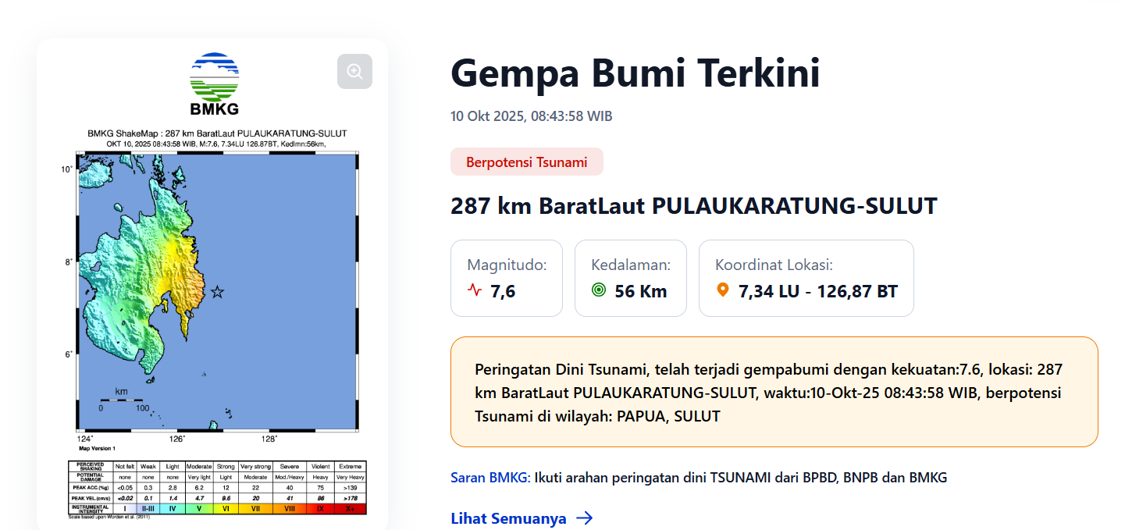The width and height of the screenshot is (1125, 530).
Task: Open the Lihat Semuanya link
Action: (508, 518)
